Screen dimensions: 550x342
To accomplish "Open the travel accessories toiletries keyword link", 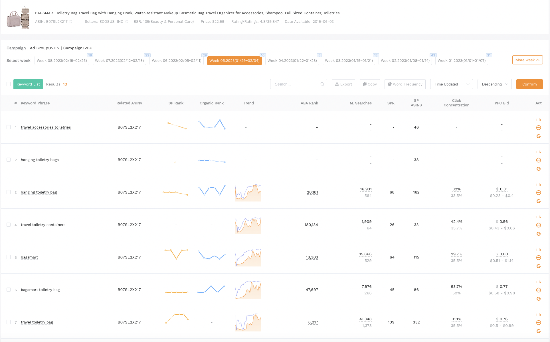I will (x=46, y=127).
